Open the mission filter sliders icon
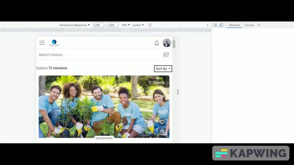Image resolution: width=294 pixels, height=165 pixels. point(166,54)
